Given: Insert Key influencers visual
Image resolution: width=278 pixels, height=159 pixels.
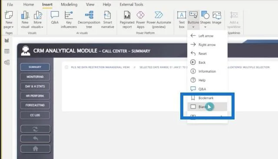Looking at the screenshot, I should (x=69, y=20).
